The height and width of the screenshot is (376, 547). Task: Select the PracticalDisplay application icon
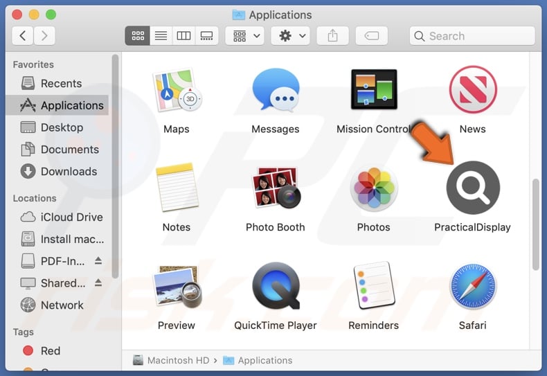473,188
